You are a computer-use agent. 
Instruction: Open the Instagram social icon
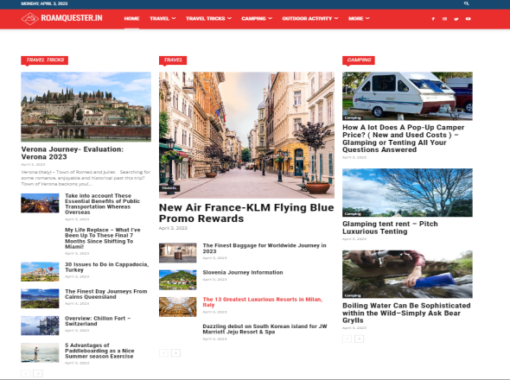tap(444, 19)
